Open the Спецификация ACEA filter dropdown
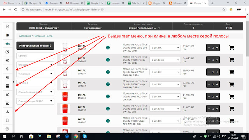Image resolution: width=249 pixels, height=140 pixels. click(x=35, y=92)
